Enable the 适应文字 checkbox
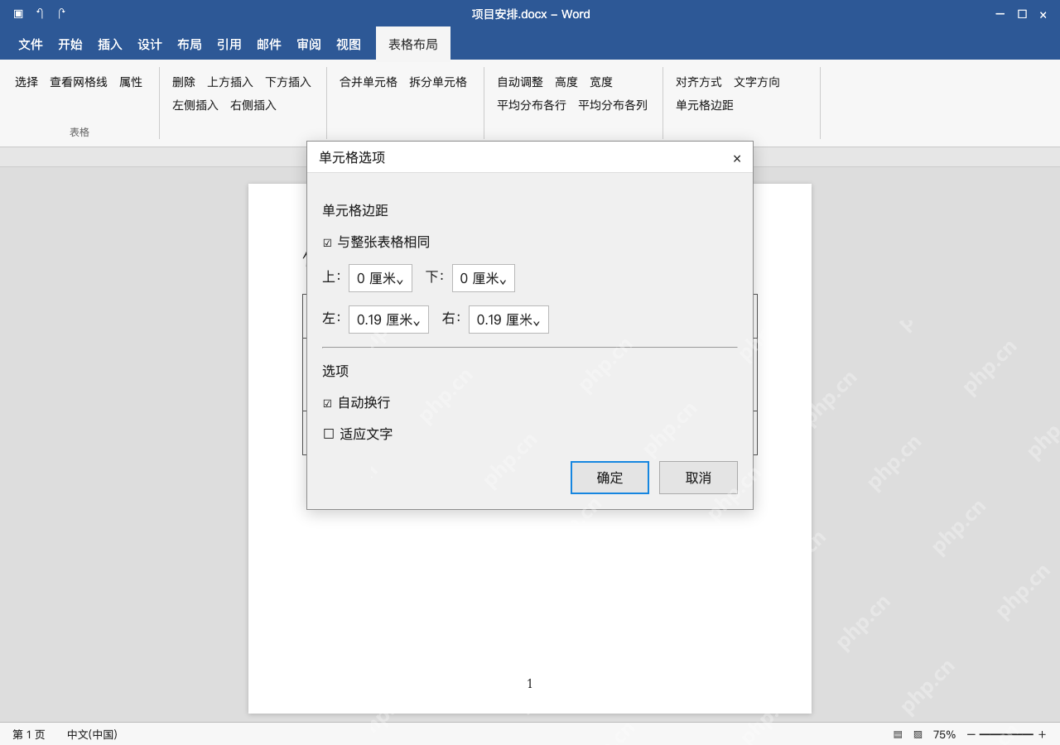This screenshot has width=1060, height=745. point(329,434)
